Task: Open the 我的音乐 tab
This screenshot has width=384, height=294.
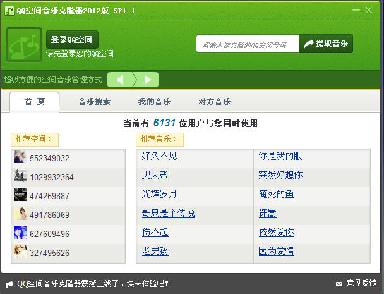Action: [154, 102]
